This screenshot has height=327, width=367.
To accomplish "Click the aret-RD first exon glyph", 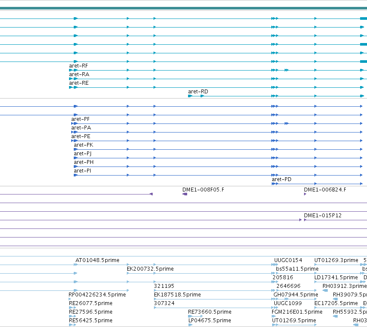I will 190,96.
